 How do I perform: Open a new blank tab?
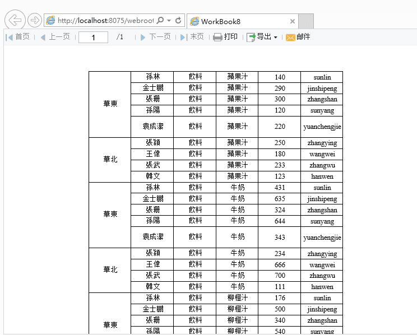point(306,21)
